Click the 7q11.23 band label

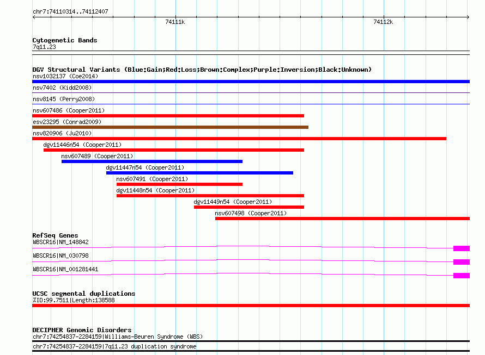(x=44, y=47)
